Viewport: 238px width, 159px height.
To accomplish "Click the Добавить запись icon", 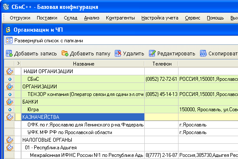I will click(x=9, y=53).
